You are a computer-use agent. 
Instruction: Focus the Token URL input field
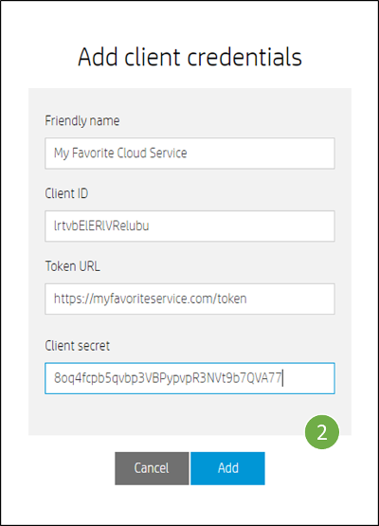click(189, 299)
